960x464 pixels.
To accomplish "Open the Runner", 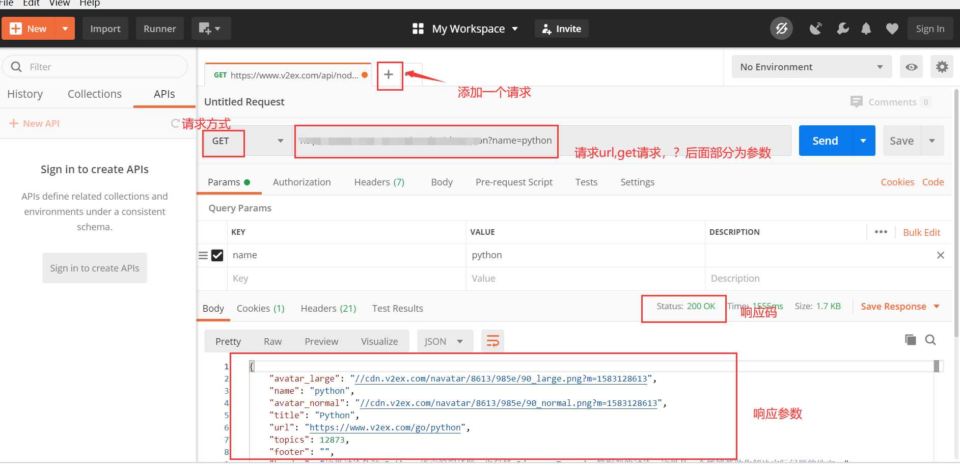I will 159,29.
